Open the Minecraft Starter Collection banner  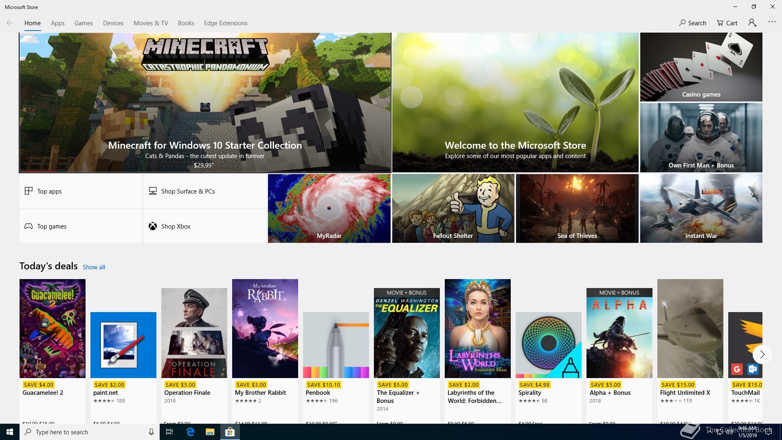[205, 103]
